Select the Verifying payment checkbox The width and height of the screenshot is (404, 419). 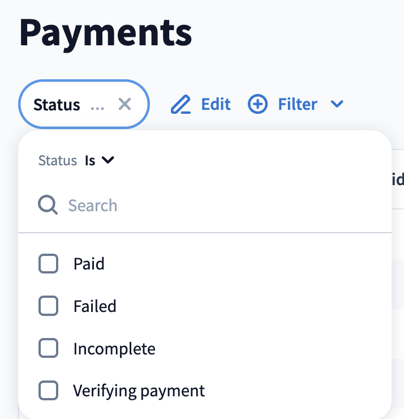coord(49,391)
